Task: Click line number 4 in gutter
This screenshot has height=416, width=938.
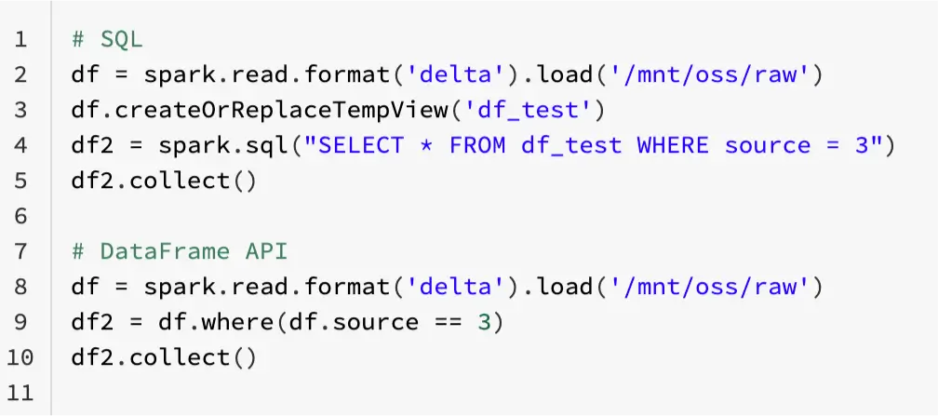Action: [x=21, y=146]
